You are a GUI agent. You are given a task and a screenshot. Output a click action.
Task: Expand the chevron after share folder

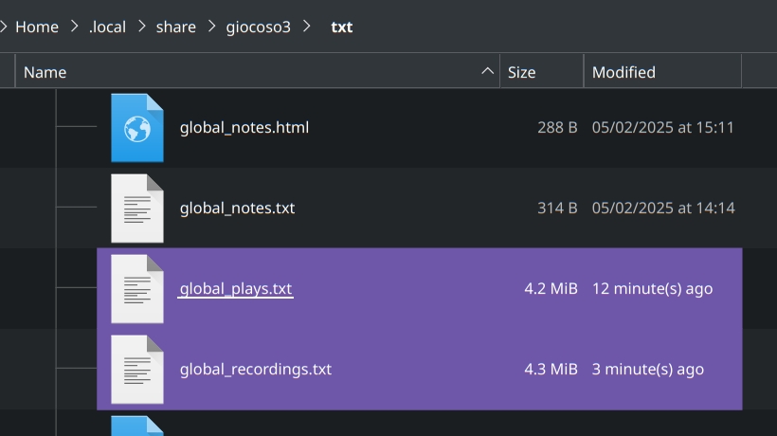(x=210, y=27)
